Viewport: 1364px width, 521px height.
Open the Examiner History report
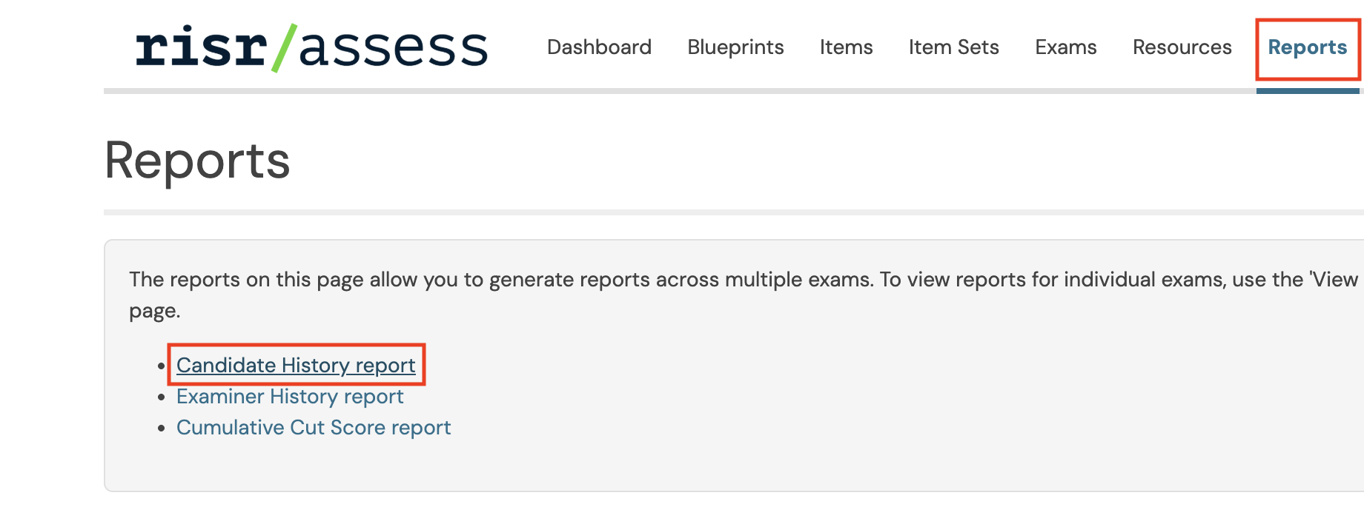[290, 397]
